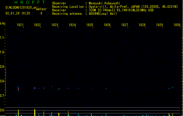Click the Observer label
This screenshot has height=116, width=183.
59,3
